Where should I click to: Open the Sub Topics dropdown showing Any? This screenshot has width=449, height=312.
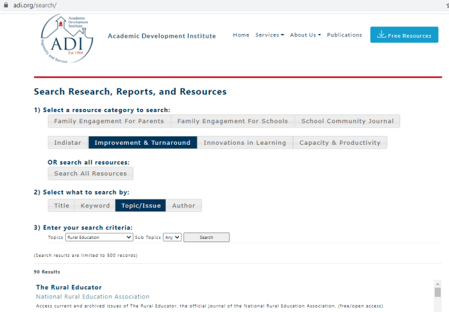pos(173,237)
